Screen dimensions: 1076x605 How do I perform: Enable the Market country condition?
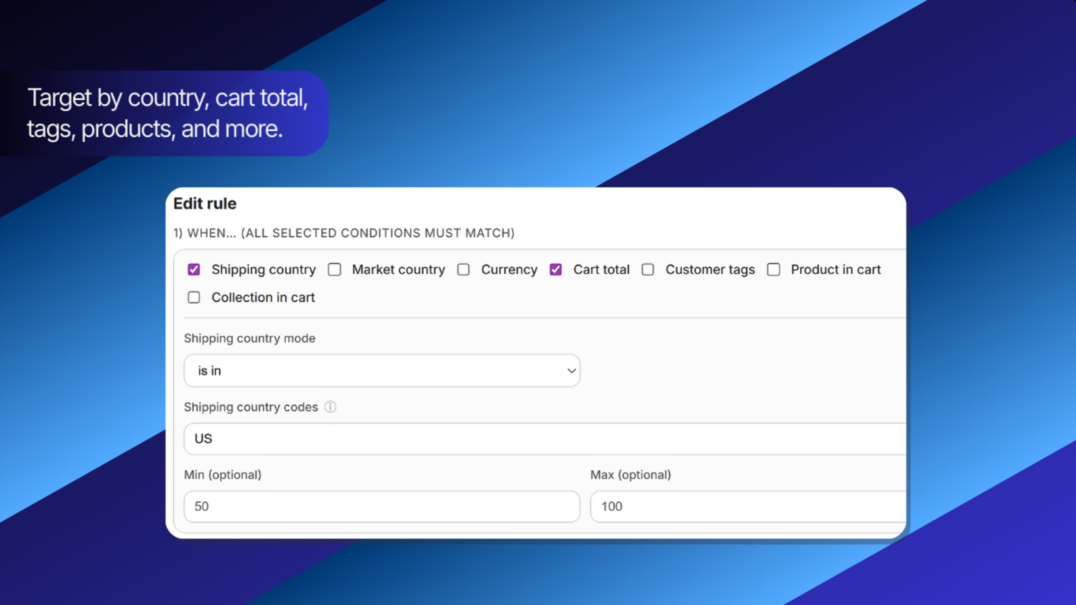pyautogui.click(x=334, y=269)
